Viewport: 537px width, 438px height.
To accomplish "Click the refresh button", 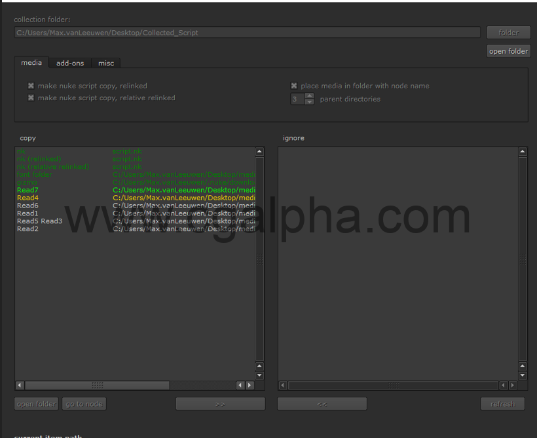I will tap(502, 404).
